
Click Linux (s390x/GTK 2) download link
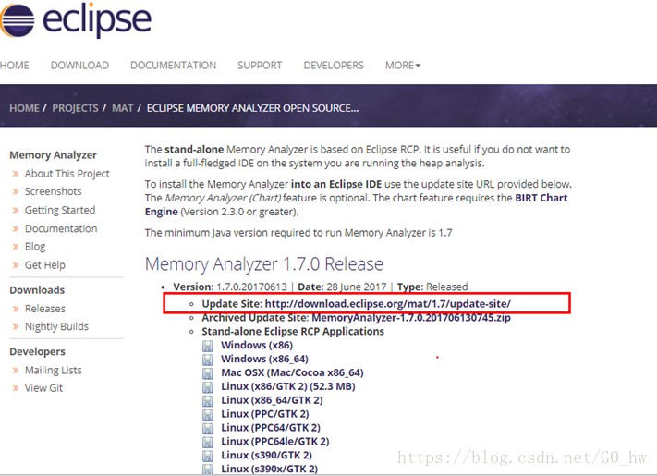[270, 469]
